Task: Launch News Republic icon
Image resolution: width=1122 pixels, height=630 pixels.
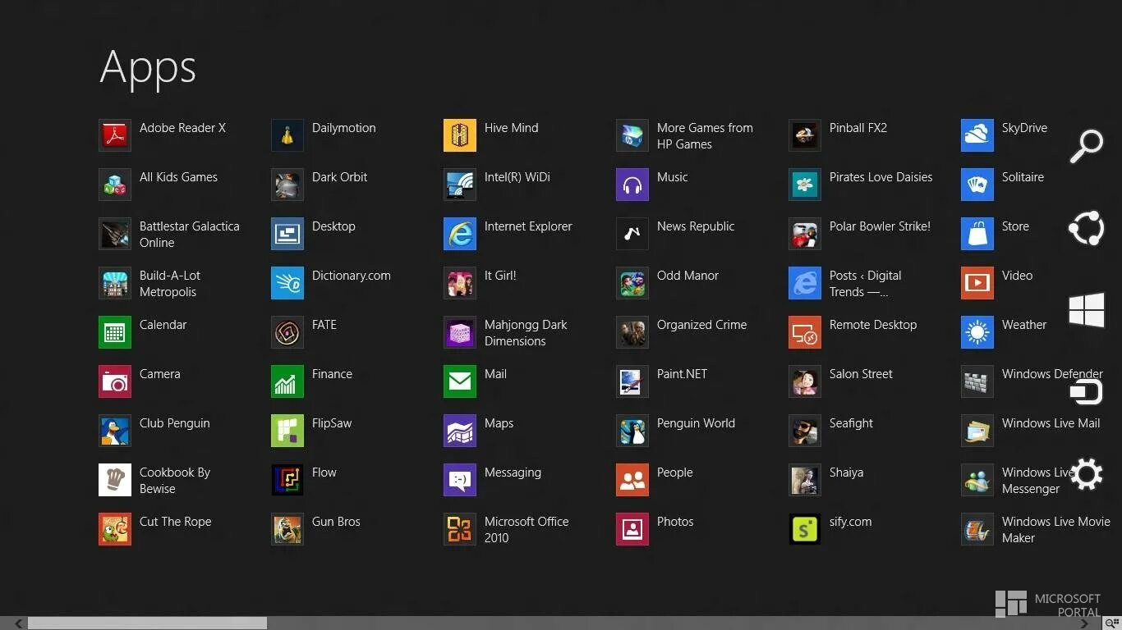Action: click(x=632, y=234)
